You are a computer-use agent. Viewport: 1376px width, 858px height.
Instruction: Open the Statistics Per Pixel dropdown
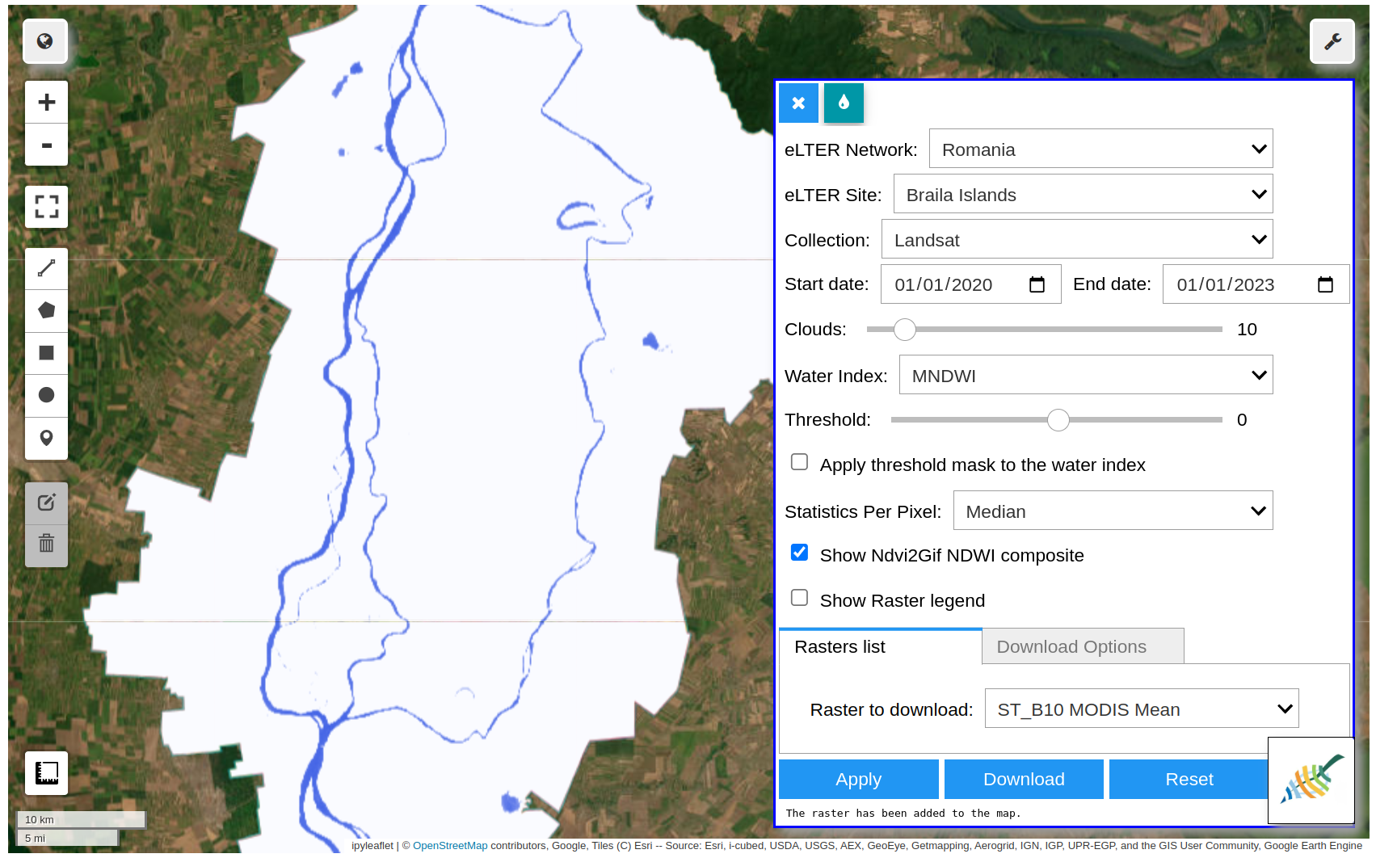1112,511
